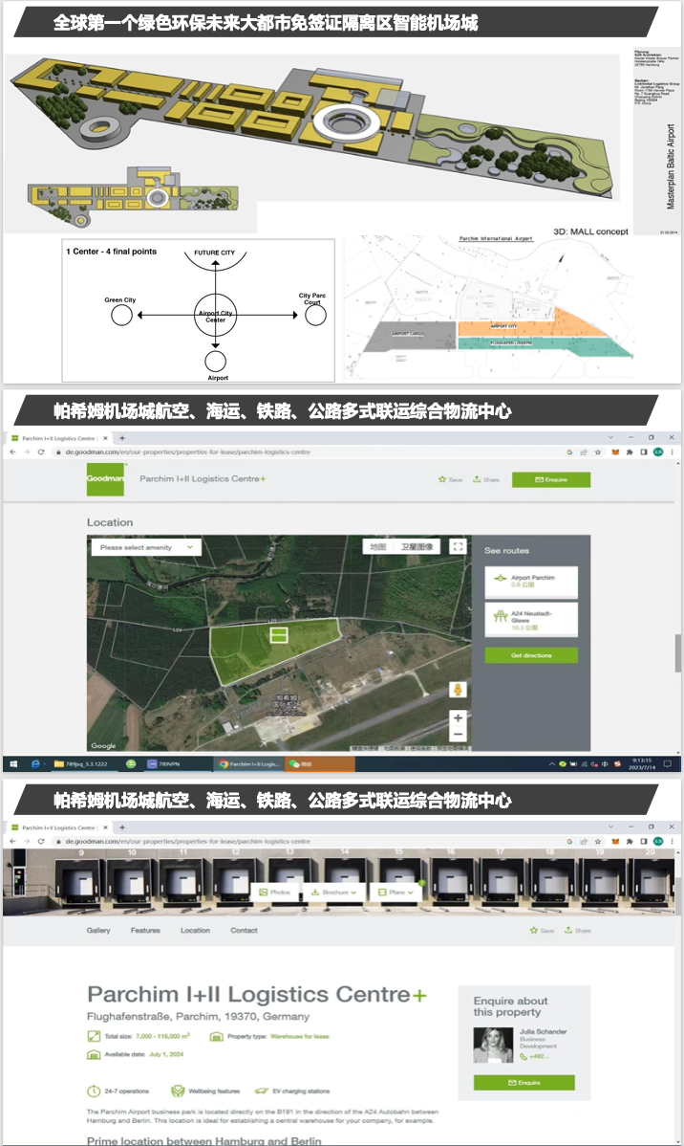Open a new tab in map browser window

pyautogui.click(x=122, y=438)
